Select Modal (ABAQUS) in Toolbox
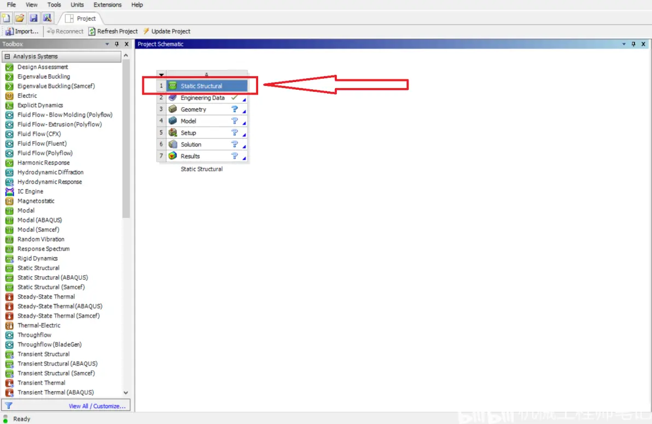The width and height of the screenshot is (652, 424). click(x=39, y=220)
